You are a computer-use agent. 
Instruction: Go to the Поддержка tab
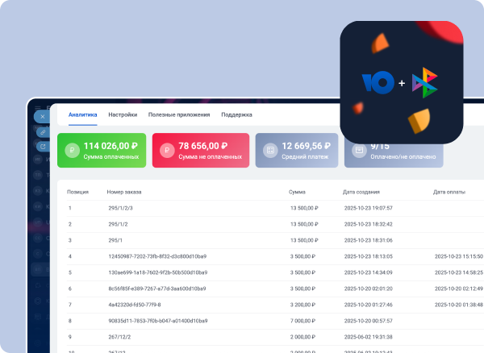click(236, 115)
